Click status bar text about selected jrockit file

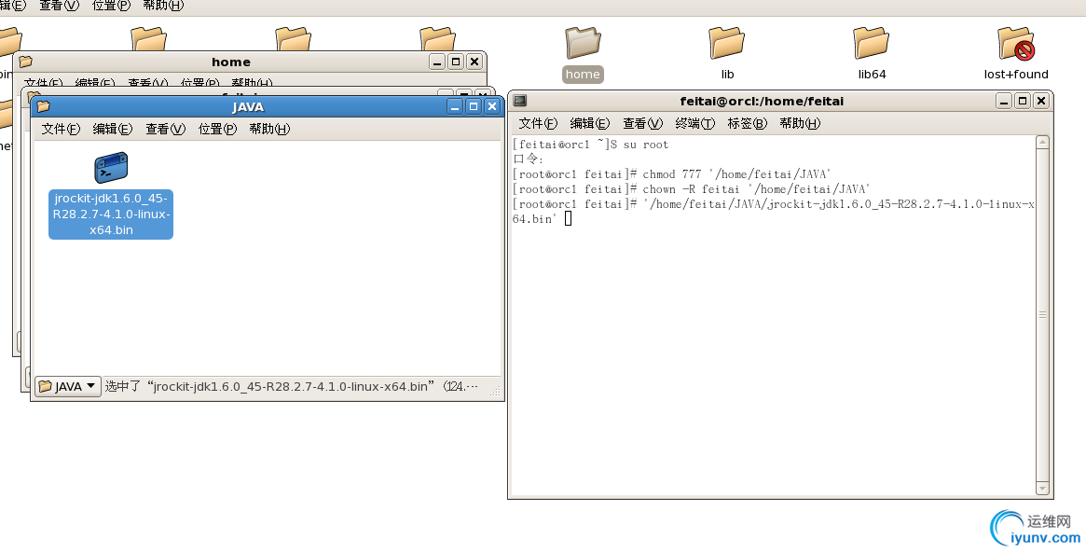click(x=292, y=386)
